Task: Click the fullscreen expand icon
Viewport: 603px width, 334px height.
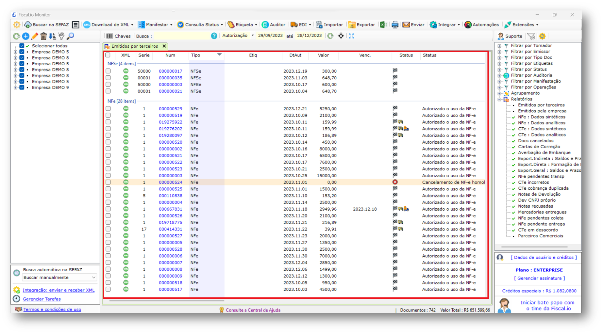Action: click(351, 36)
